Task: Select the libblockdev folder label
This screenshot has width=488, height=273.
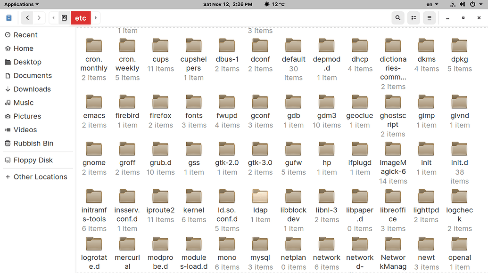Action: pyautogui.click(x=293, y=215)
